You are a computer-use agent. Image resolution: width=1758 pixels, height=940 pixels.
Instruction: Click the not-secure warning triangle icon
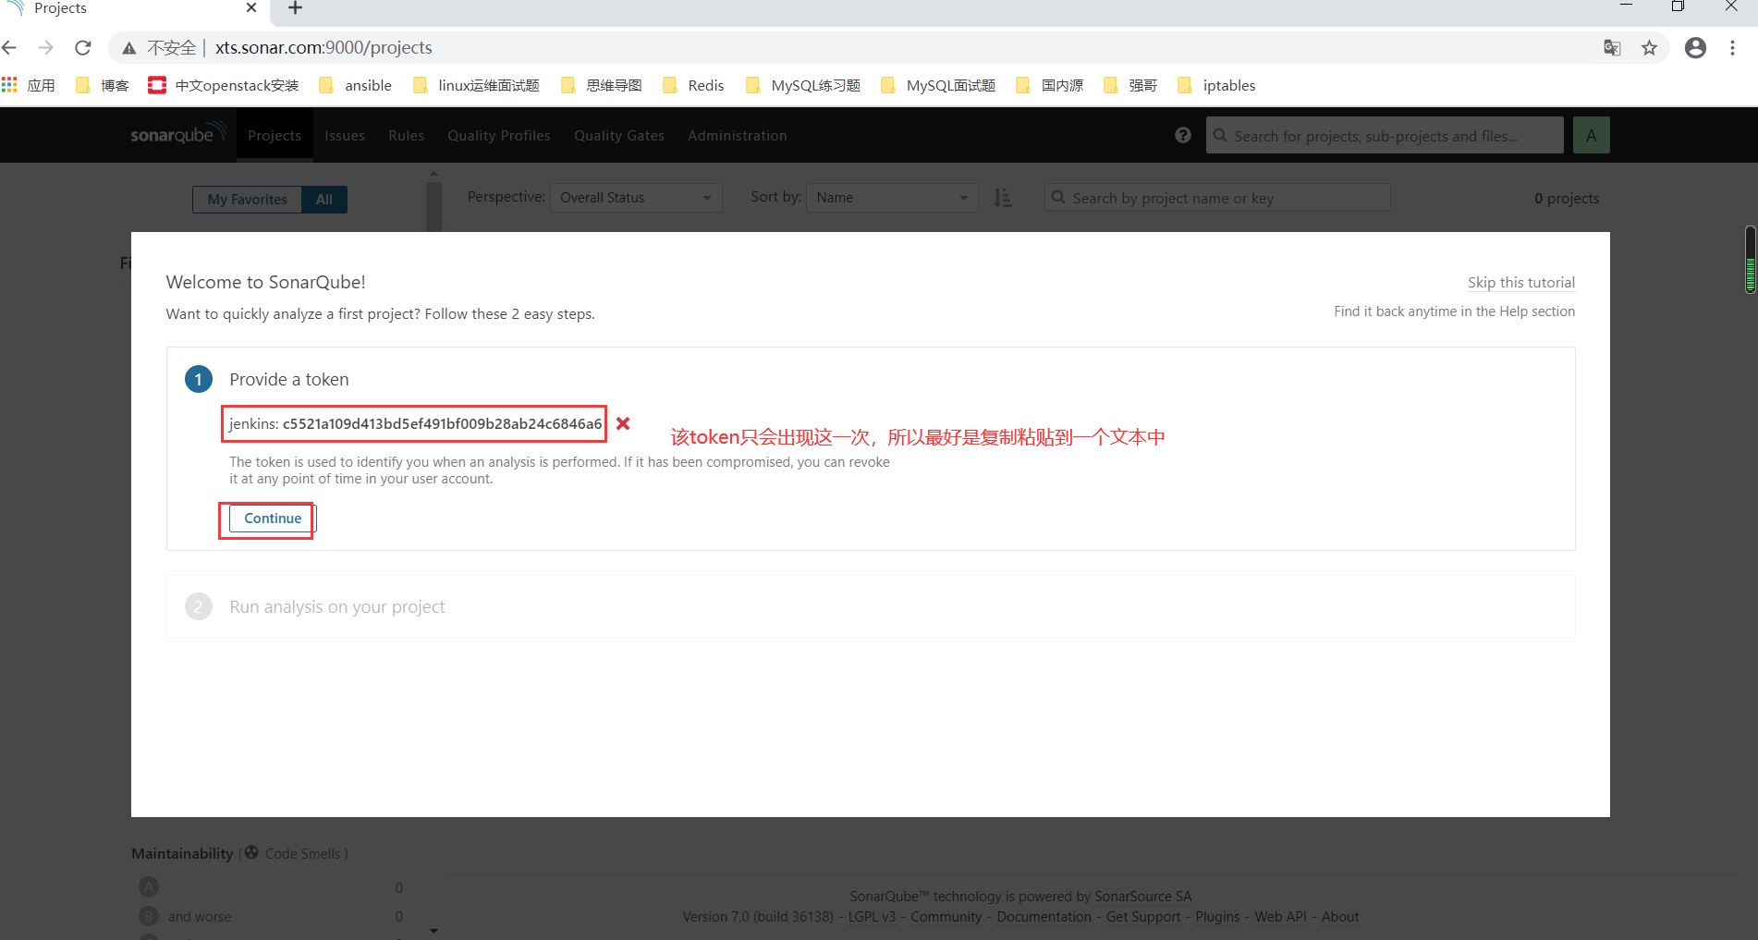(x=129, y=48)
